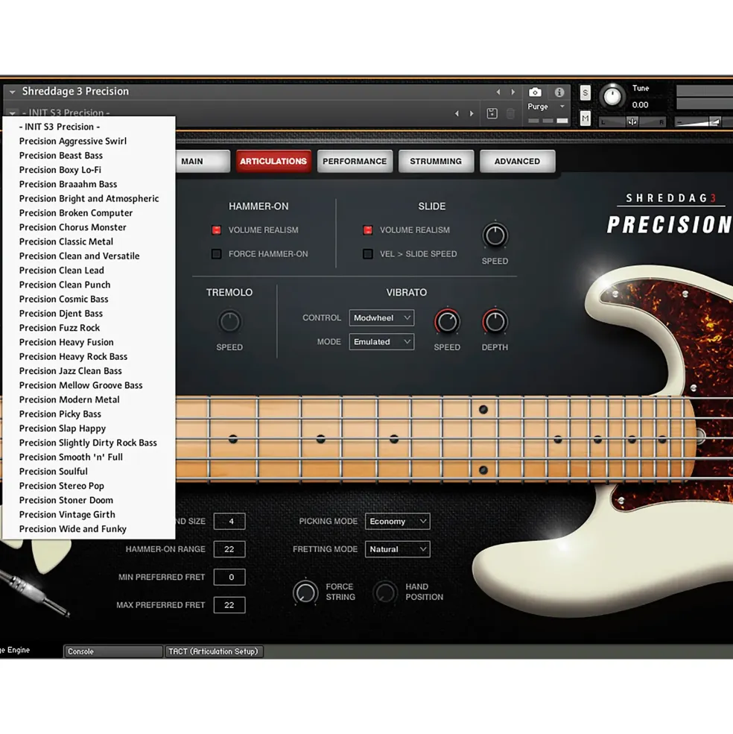Load previous snapshot with lower-row left arrow
The height and width of the screenshot is (734, 733).
pos(457,113)
